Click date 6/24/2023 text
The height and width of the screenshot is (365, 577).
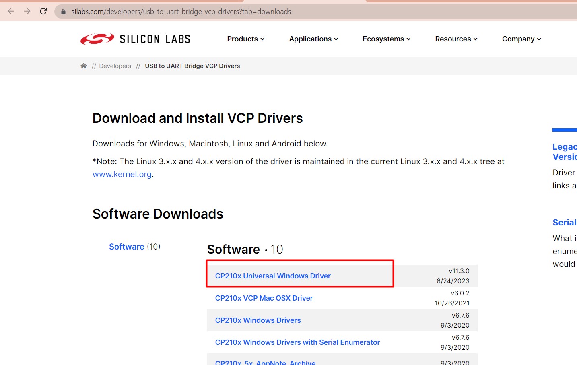pyautogui.click(x=453, y=281)
